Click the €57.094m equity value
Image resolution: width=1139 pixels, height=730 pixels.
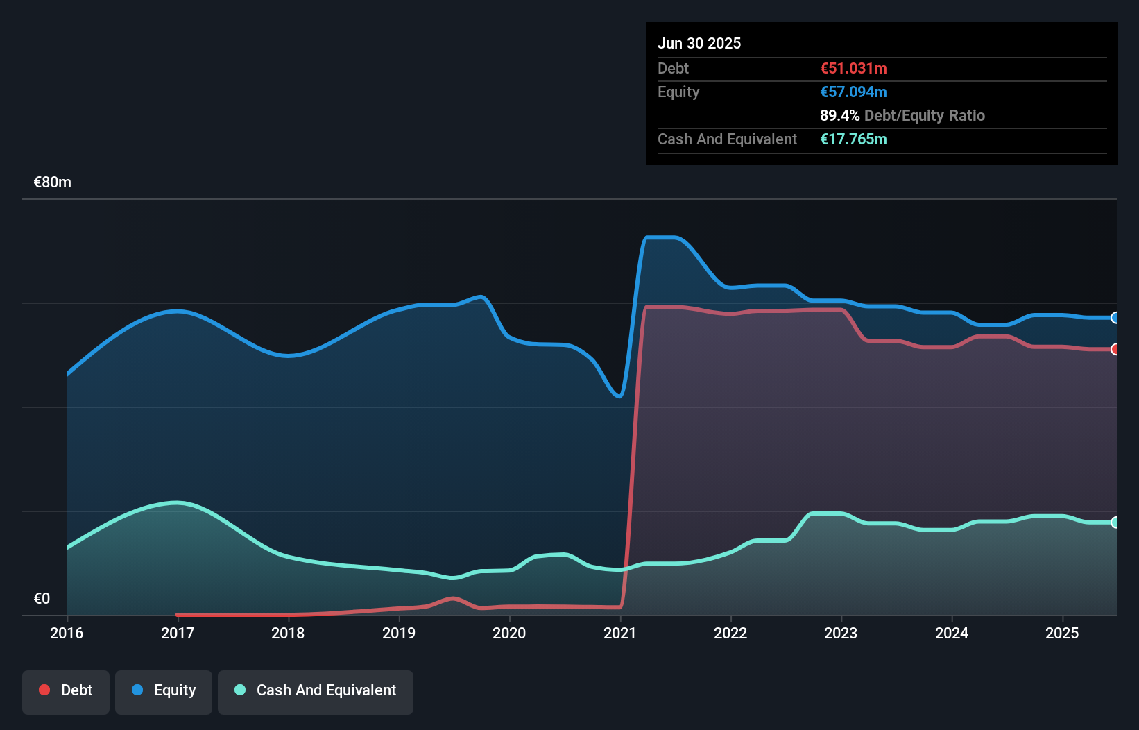[853, 92]
